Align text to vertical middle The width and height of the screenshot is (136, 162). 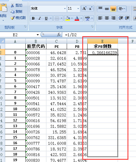(107, 9)
